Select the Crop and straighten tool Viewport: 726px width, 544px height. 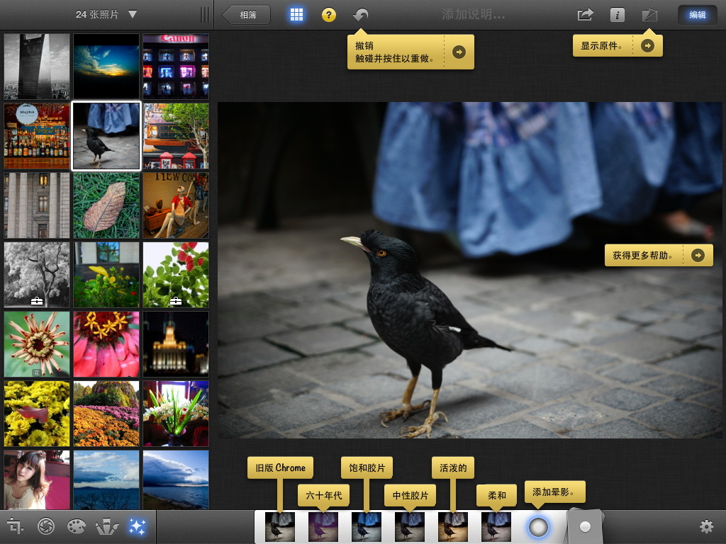[x=16, y=527]
